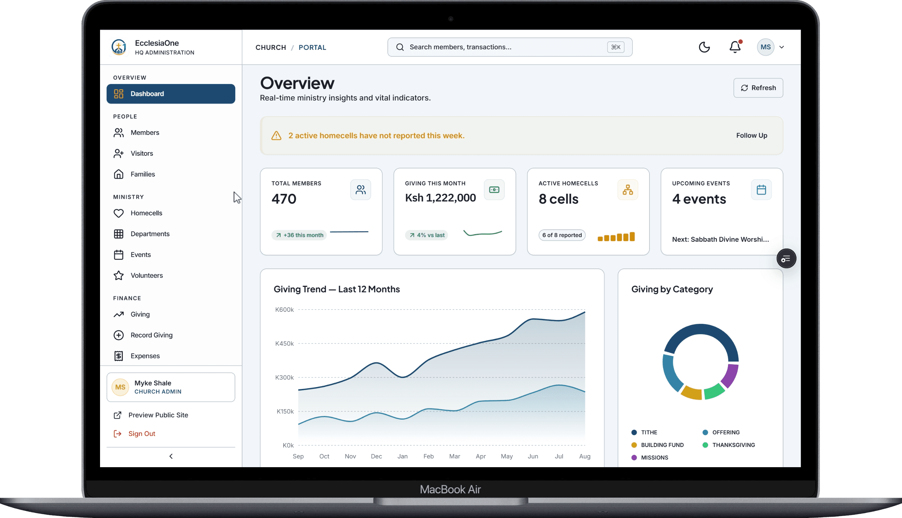The height and width of the screenshot is (518, 902).
Task: Click the Families house icon in sidebar
Action: 119,174
